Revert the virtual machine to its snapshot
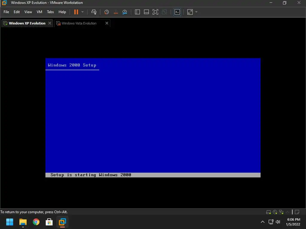 (x=116, y=12)
